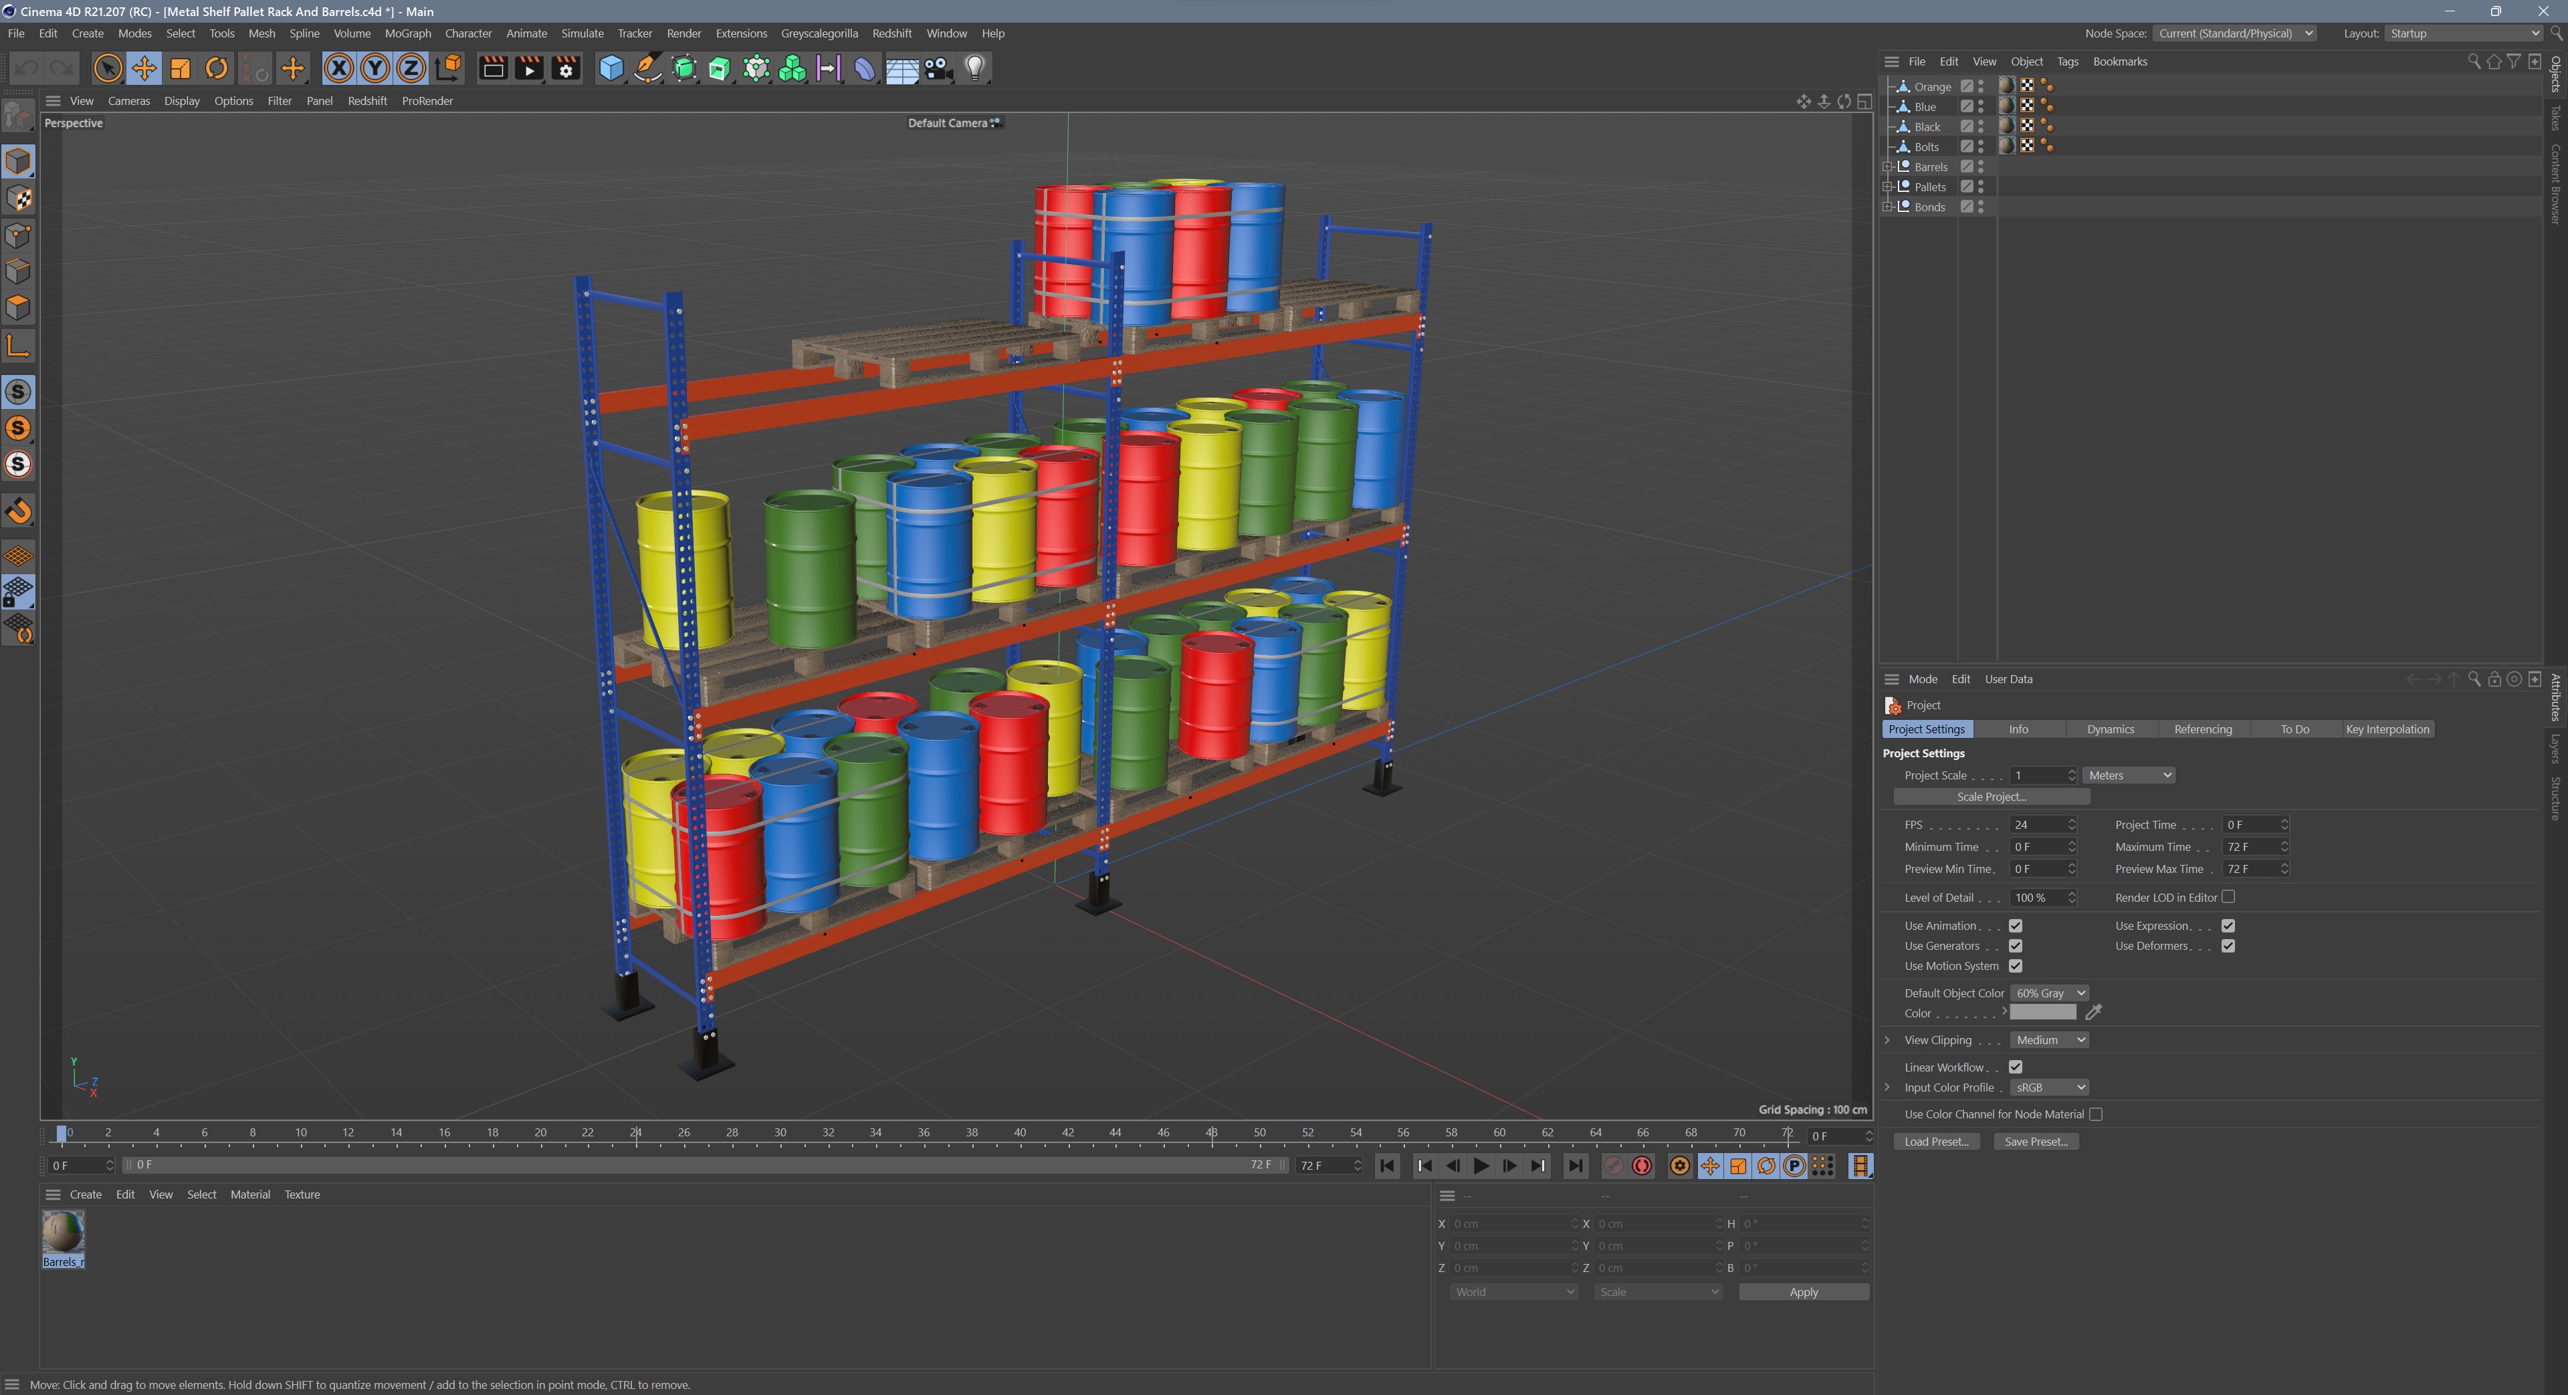Switch to the Referencing tab
The width and height of the screenshot is (2568, 1395).
click(x=2202, y=729)
